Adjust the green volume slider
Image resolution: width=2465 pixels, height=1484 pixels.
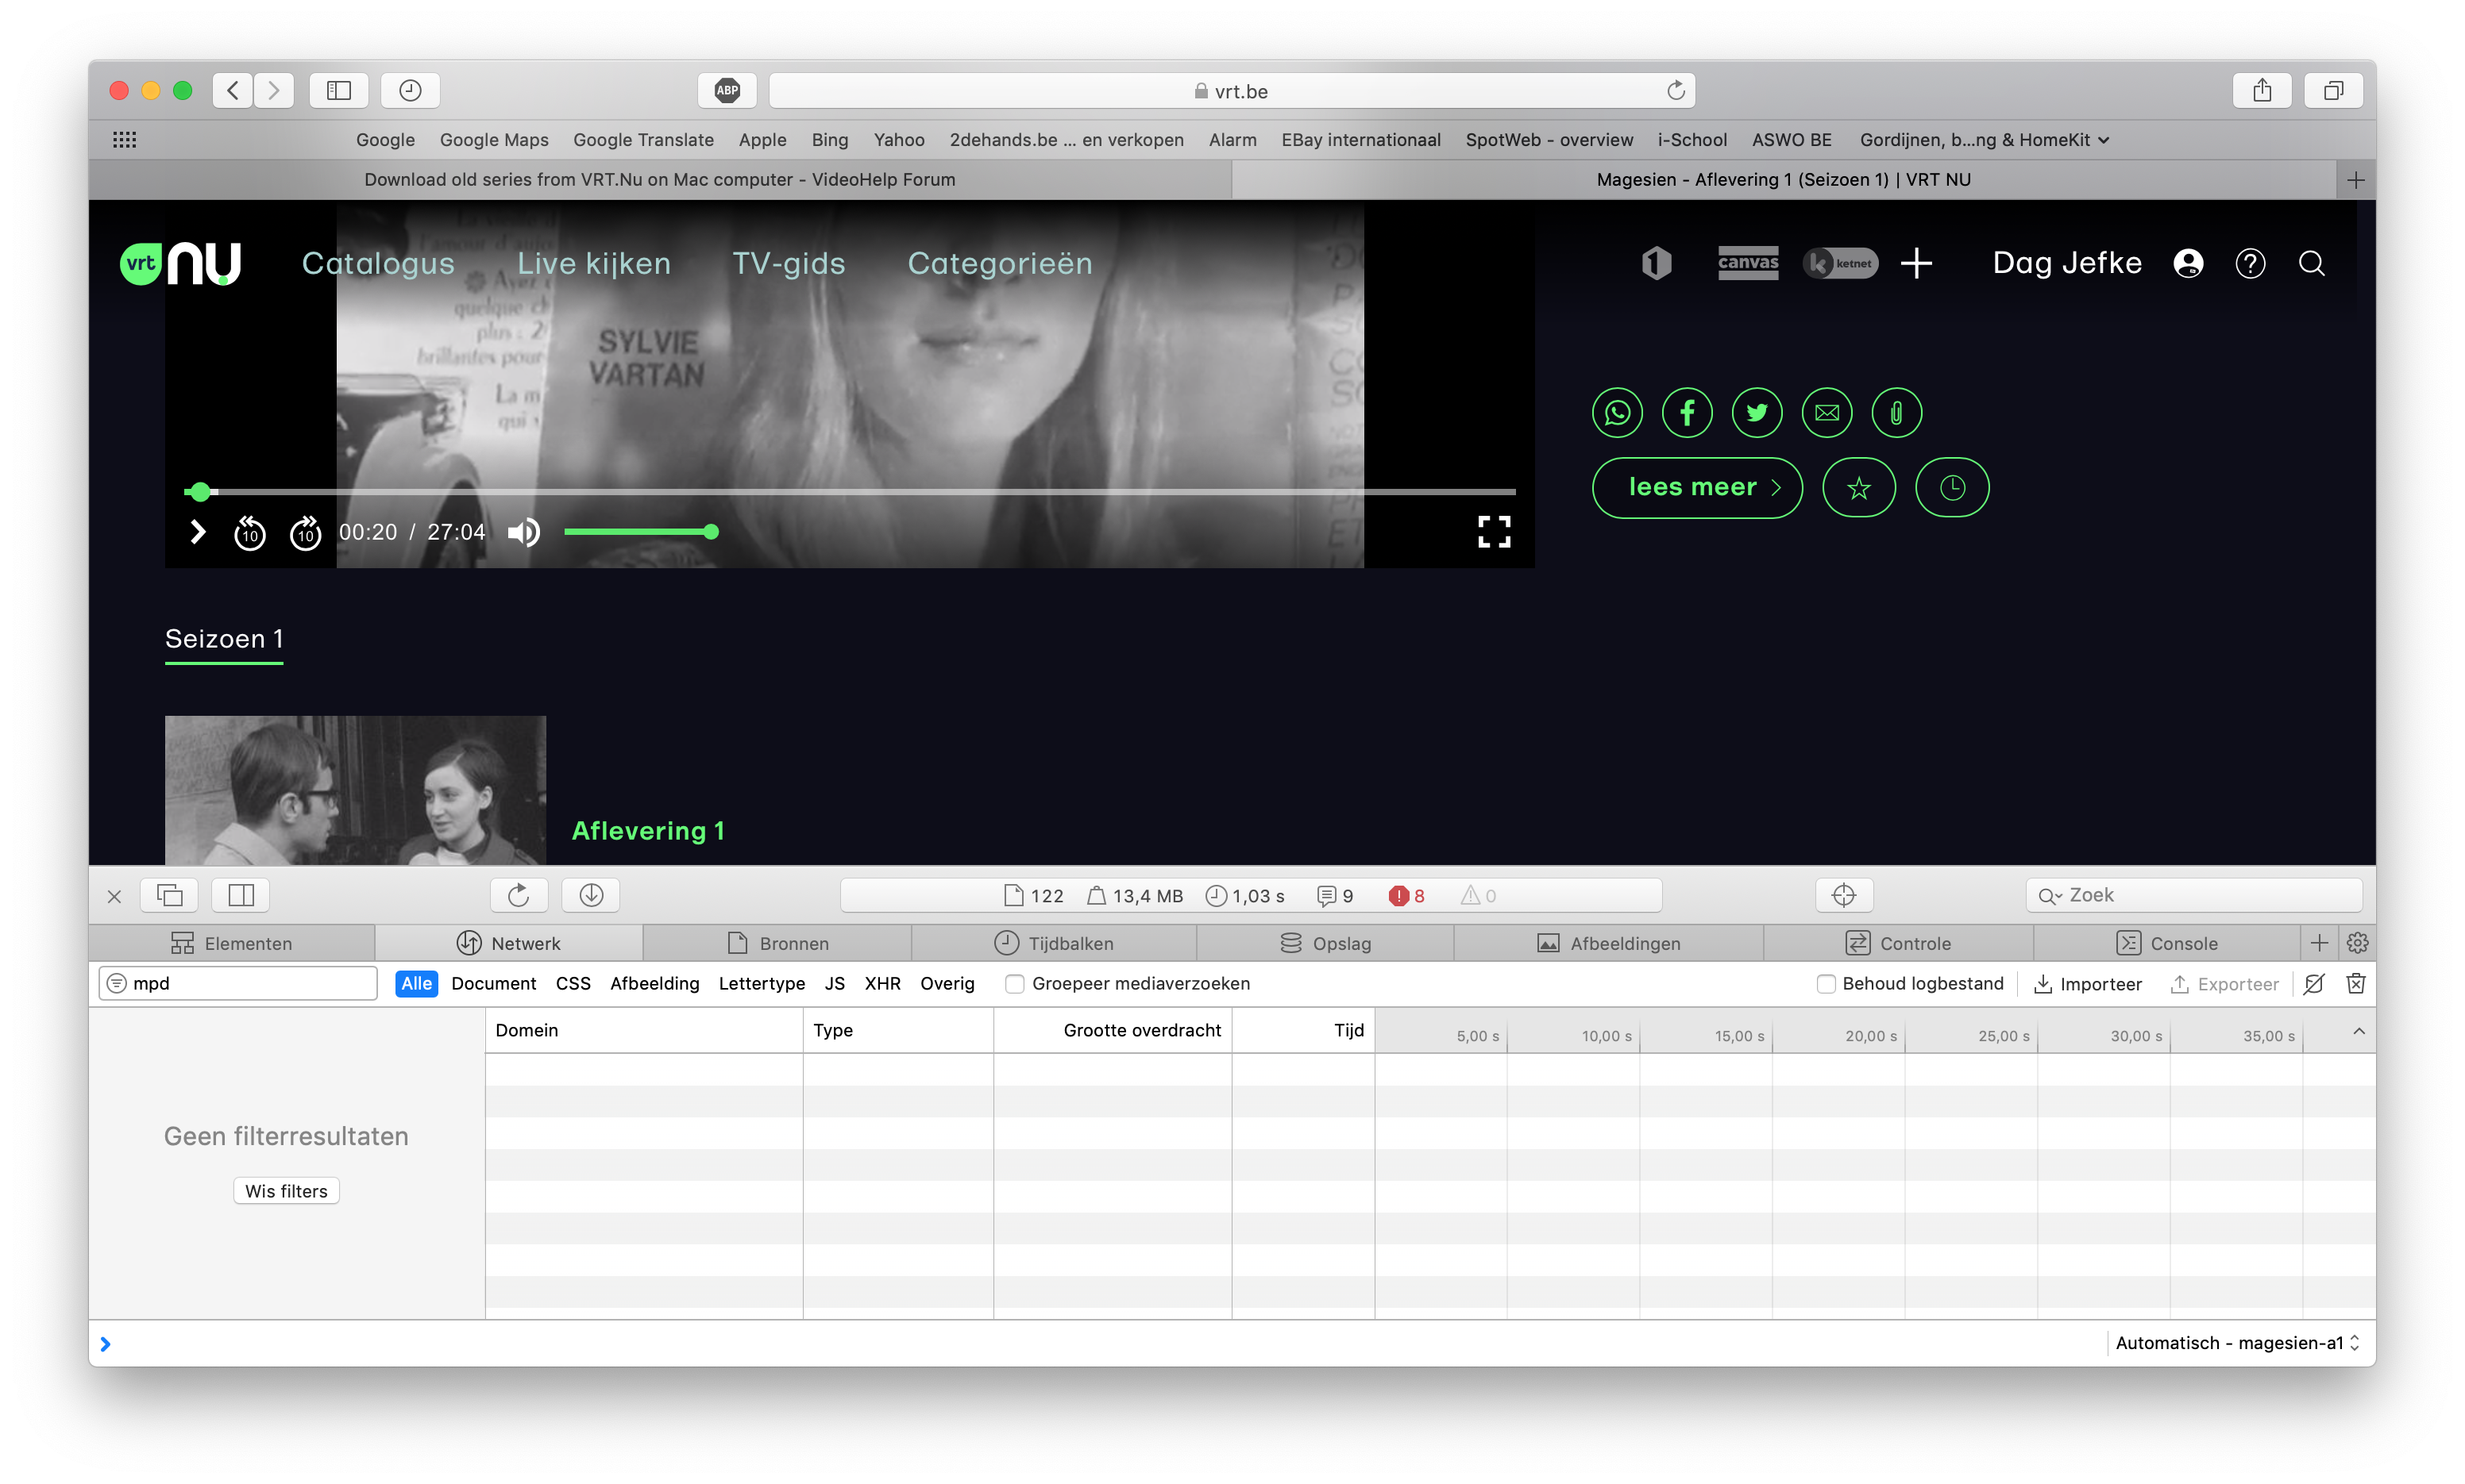[x=641, y=532]
